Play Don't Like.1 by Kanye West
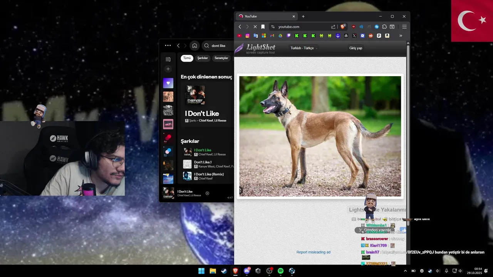493x277 pixels. click(208, 164)
